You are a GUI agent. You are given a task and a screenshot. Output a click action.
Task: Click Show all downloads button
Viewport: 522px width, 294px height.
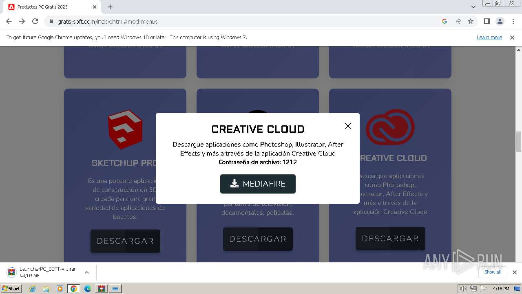click(x=493, y=272)
